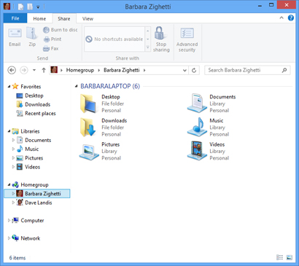The width and height of the screenshot is (299, 266).
Task: Select Barbara Zighetti in navigation pane
Action: pos(37,194)
